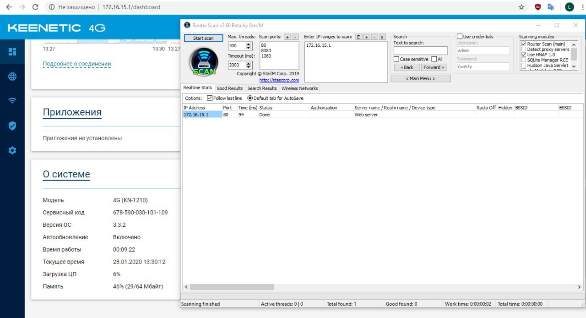The image size is (586, 318).
Task: Click the « Back search button
Action: click(x=407, y=67)
